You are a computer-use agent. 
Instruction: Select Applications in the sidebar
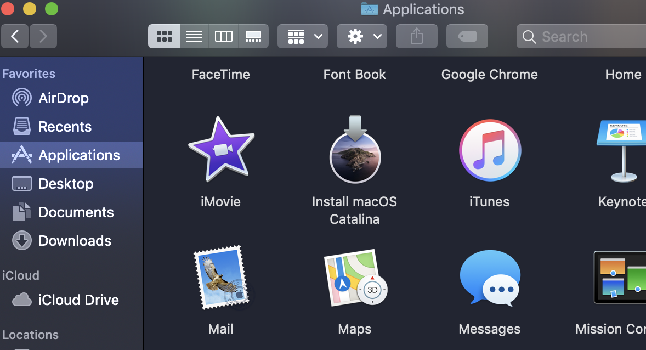coord(71,155)
